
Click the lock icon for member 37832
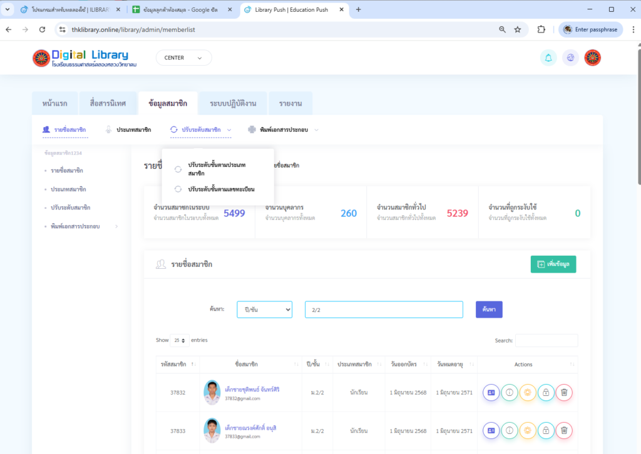[546, 393]
